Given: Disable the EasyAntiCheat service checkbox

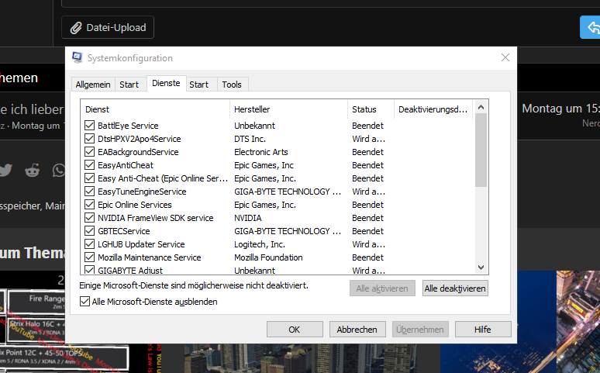Looking at the screenshot, I should pyautogui.click(x=90, y=165).
